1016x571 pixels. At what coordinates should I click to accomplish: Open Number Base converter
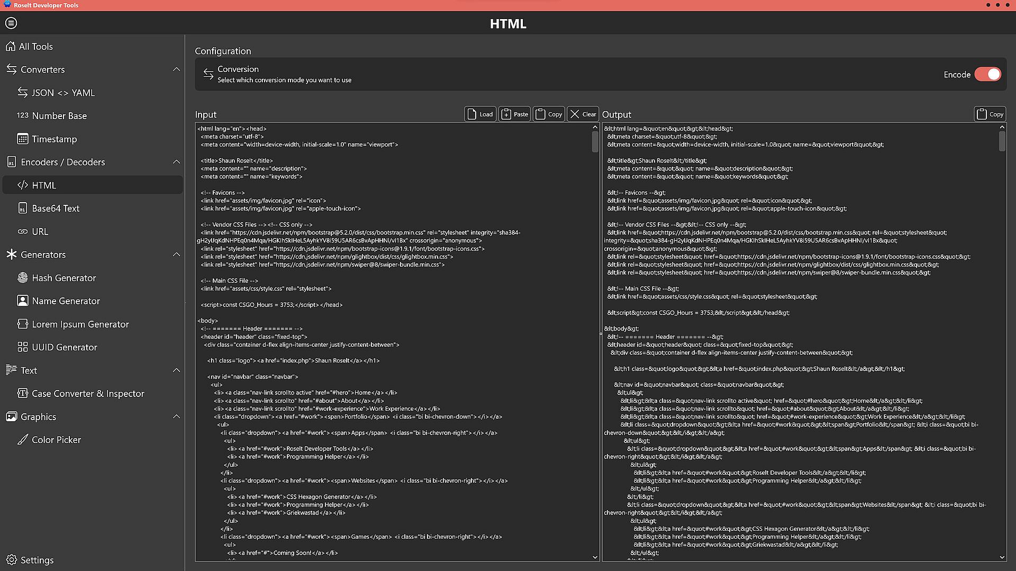[x=93, y=116]
